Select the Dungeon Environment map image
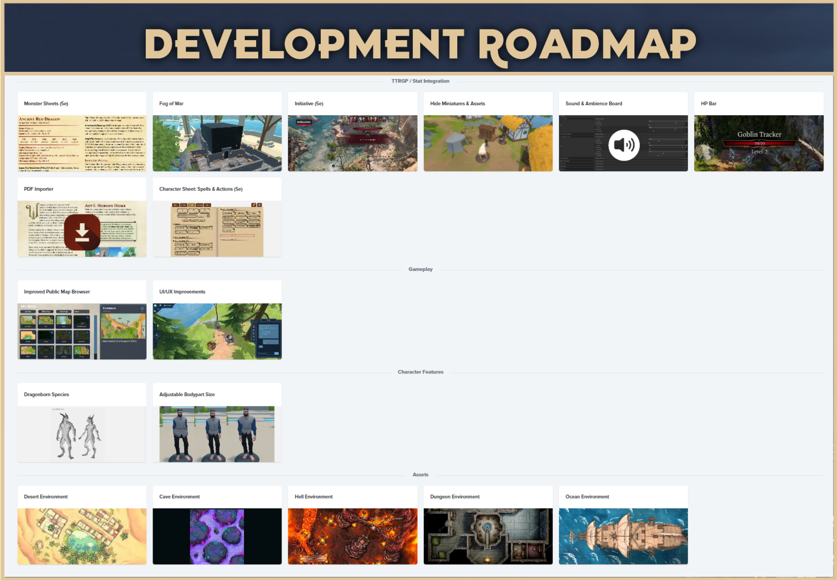837x580 pixels. 488,536
